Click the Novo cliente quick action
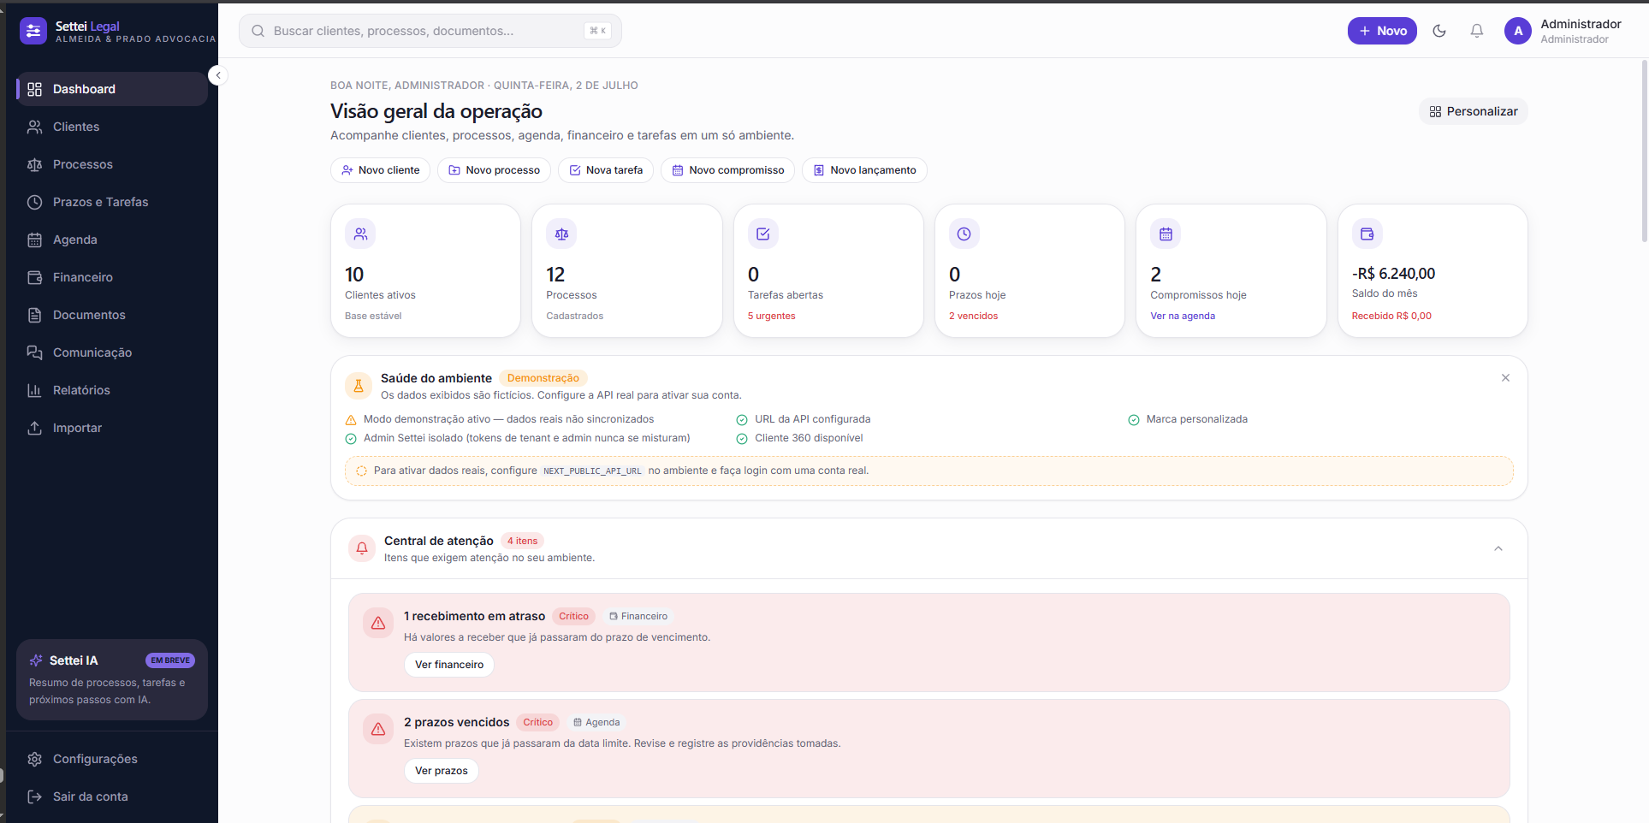The width and height of the screenshot is (1649, 823). click(380, 170)
